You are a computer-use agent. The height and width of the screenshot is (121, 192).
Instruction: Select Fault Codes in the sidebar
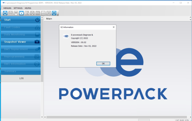21,27
